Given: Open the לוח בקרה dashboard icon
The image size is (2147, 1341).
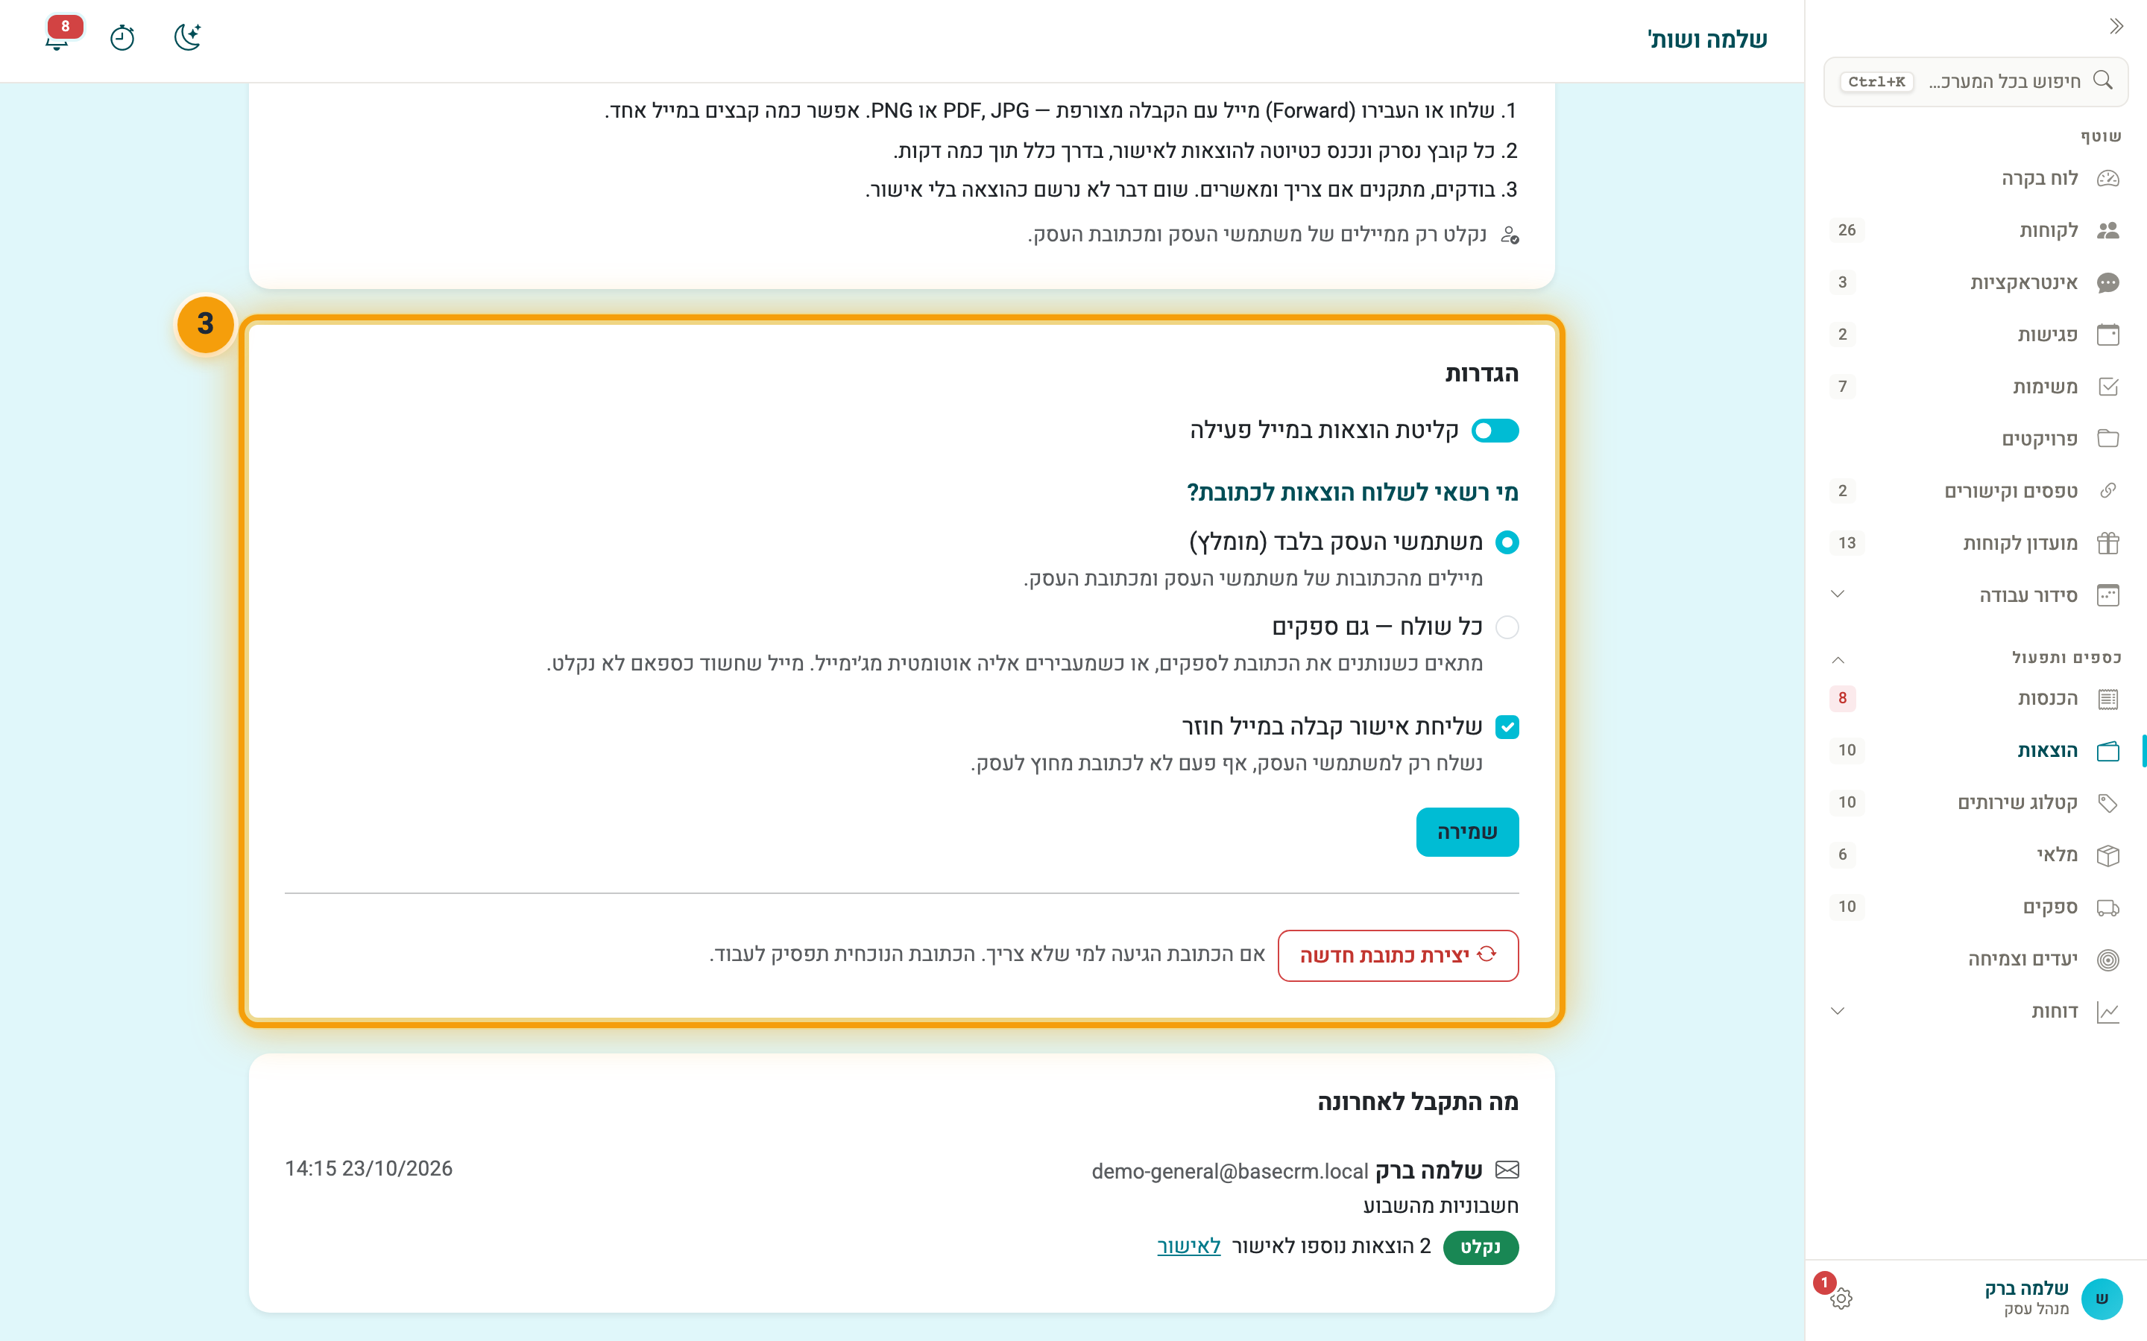Looking at the screenshot, I should (2108, 178).
